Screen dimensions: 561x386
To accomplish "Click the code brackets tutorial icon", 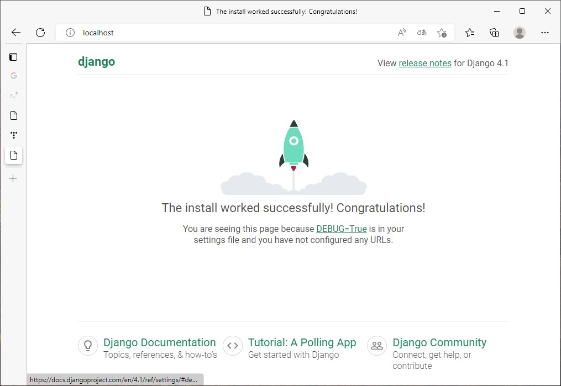I will point(233,346).
